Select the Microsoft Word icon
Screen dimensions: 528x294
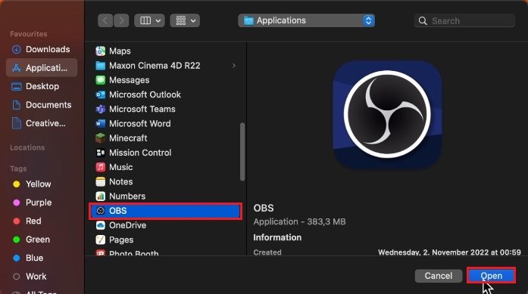(x=100, y=124)
